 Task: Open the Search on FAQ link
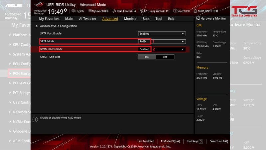(x=219, y=141)
